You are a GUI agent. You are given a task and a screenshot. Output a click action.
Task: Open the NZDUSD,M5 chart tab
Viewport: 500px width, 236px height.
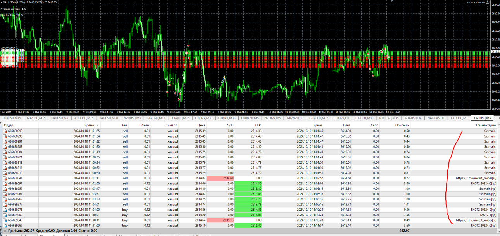132,118
